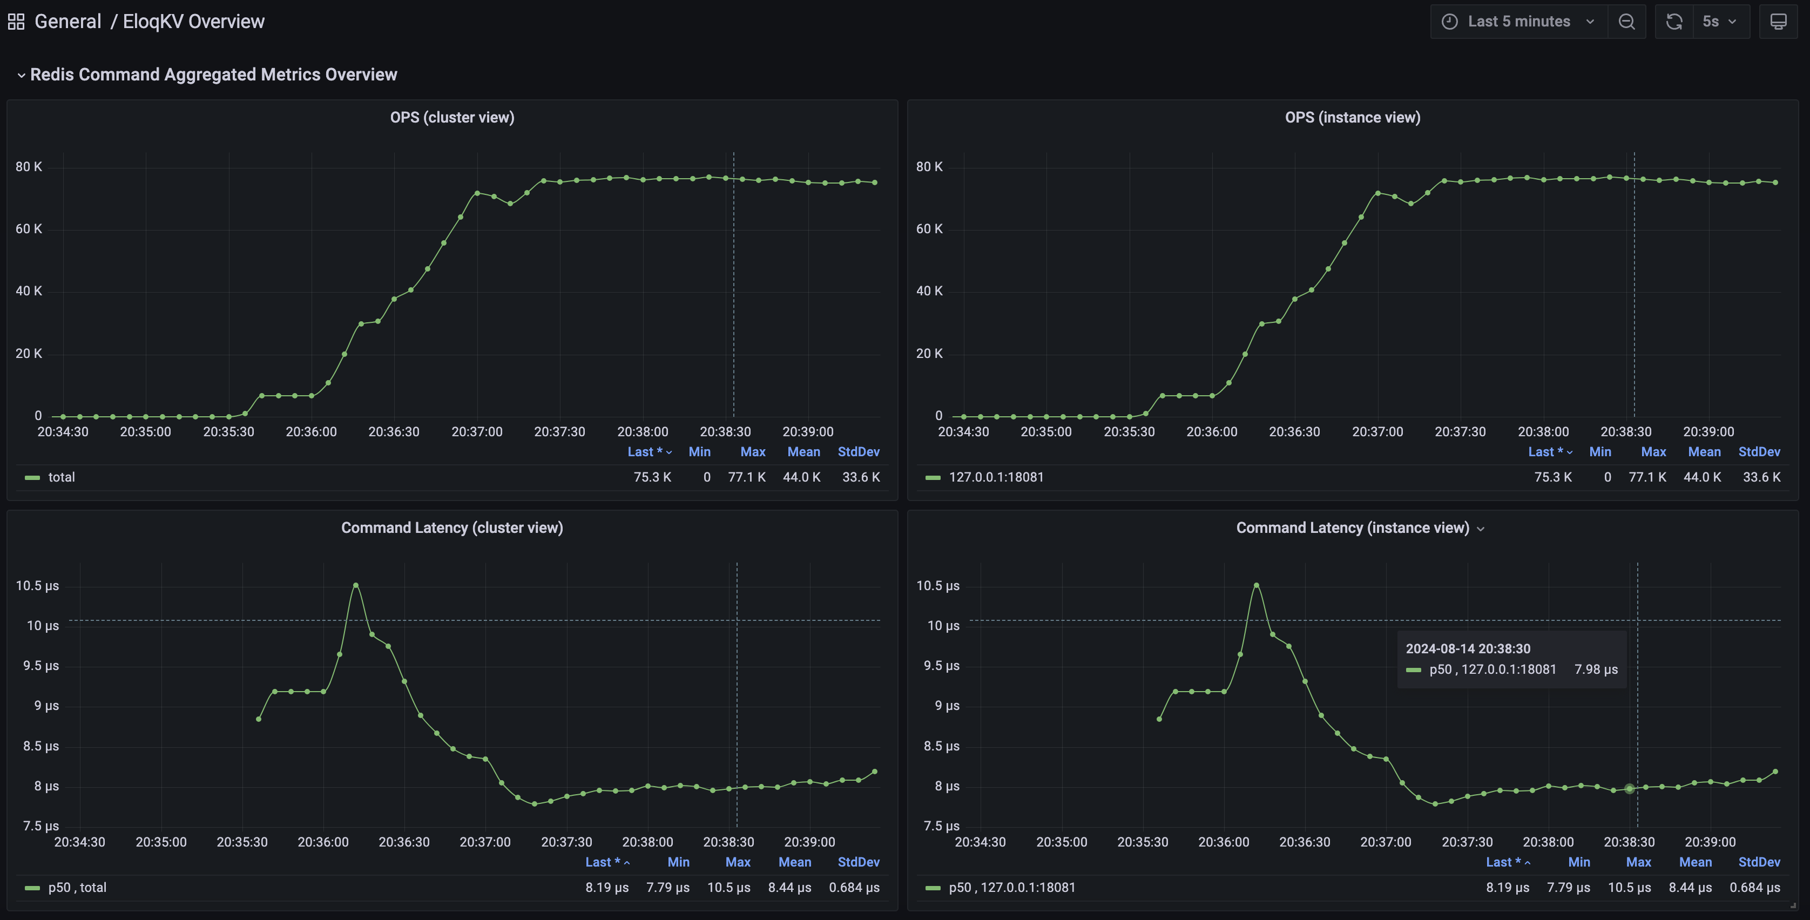
Task: Click the OPS (instance view) panel title
Action: pos(1353,117)
